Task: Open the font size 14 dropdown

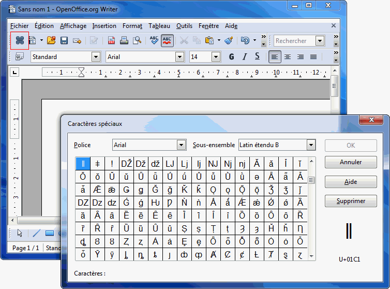Action: tap(216, 57)
